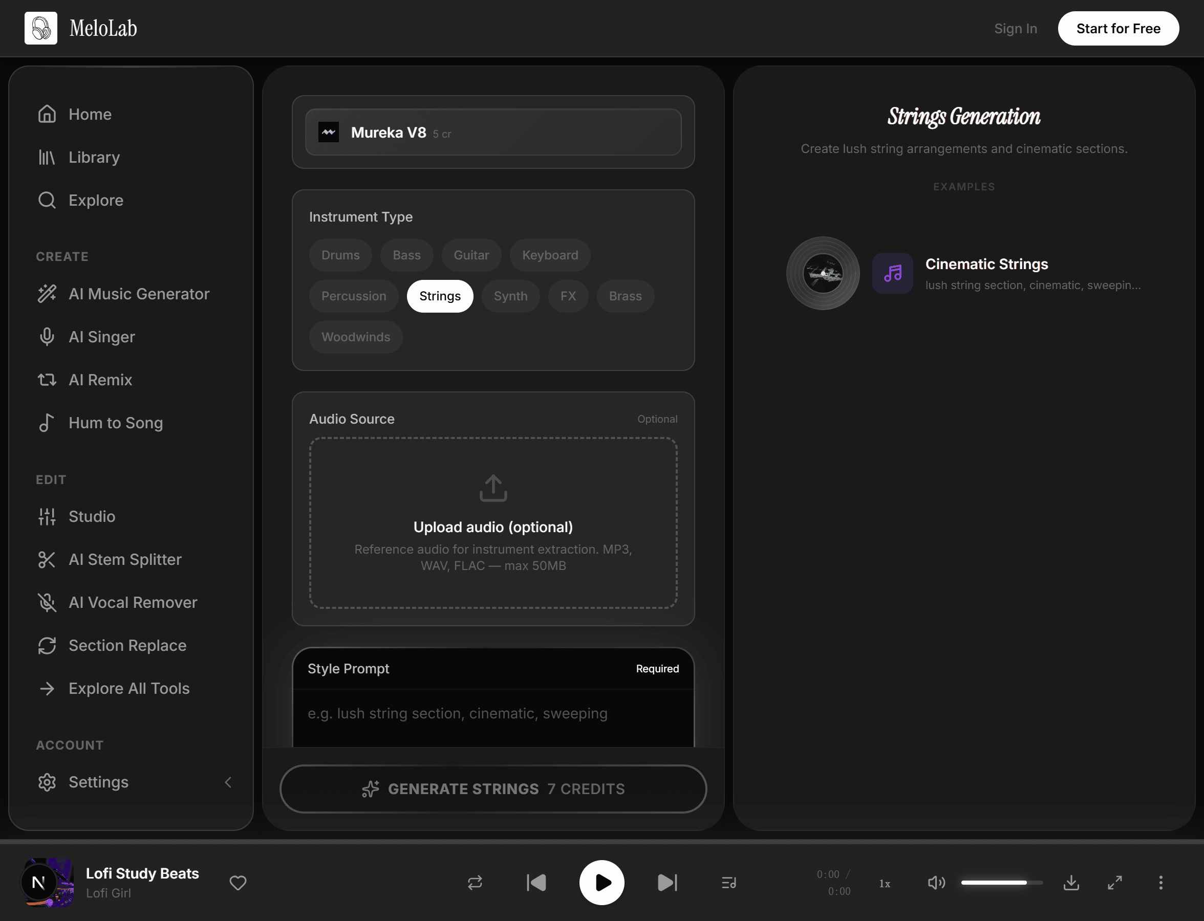Click Start for Free button
Screen dimensions: 1204x921
(1118, 29)
